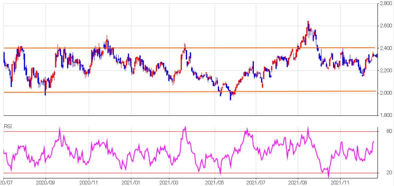Click the "2021/11" date label
Image resolution: width=394 pixels, height=186 pixels.
coord(341,183)
